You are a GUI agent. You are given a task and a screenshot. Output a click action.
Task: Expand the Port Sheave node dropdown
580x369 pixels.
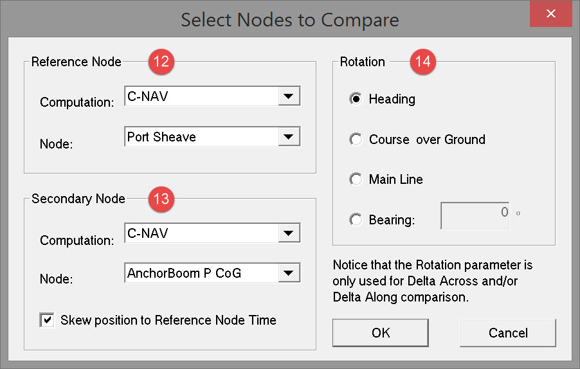point(287,137)
